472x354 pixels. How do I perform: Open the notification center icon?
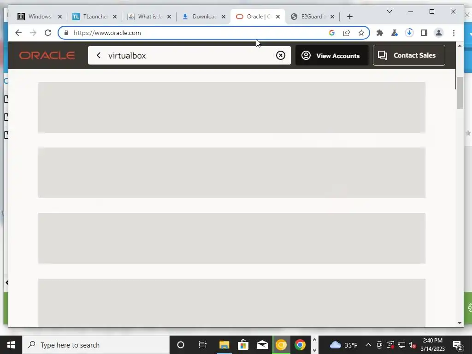click(458, 345)
